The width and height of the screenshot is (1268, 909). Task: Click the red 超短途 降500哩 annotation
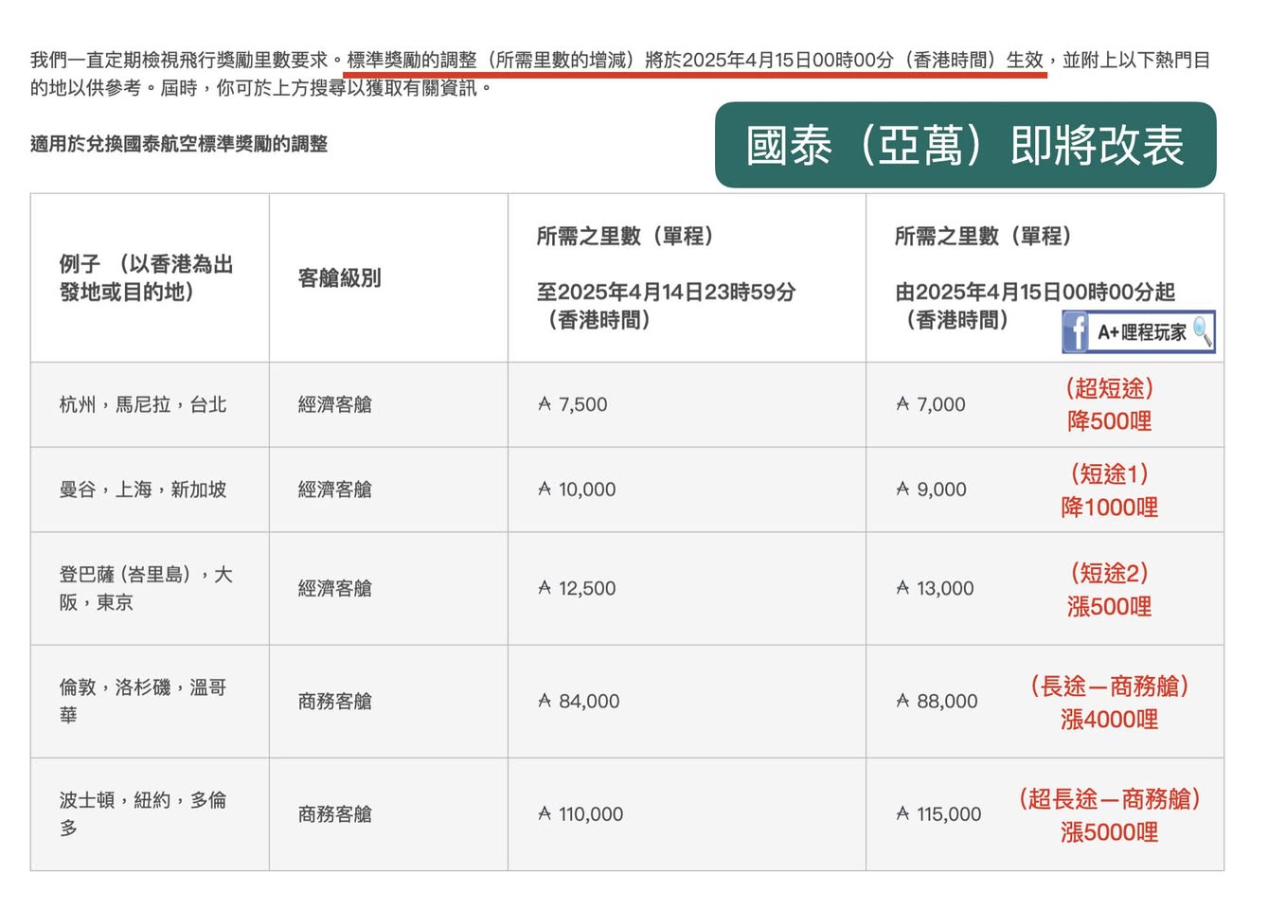[x=1109, y=404]
